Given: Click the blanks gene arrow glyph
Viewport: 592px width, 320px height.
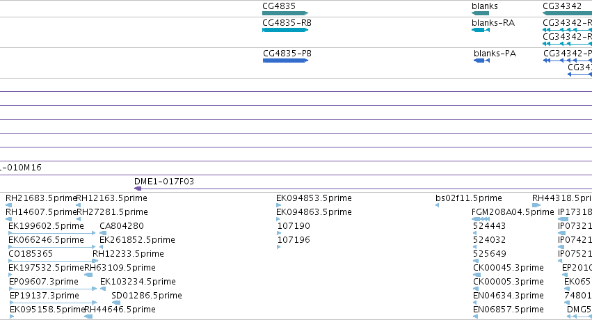Looking at the screenshot, I should tap(480, 13).
